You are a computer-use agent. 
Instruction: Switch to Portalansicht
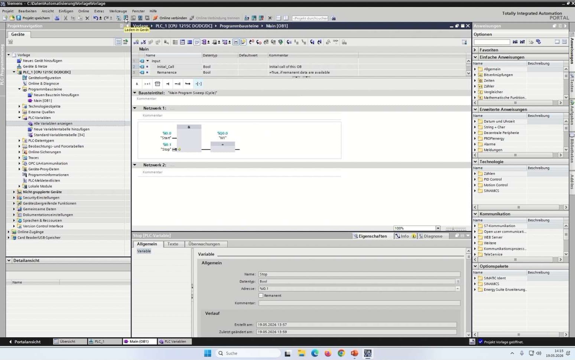[25, 341]
